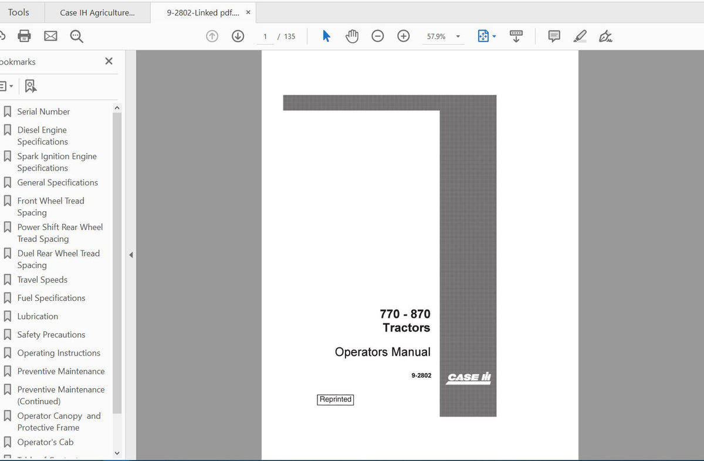Screen dimensions: 704x461
Task: Activate the Hand pan tool
Action: point(352,36)
